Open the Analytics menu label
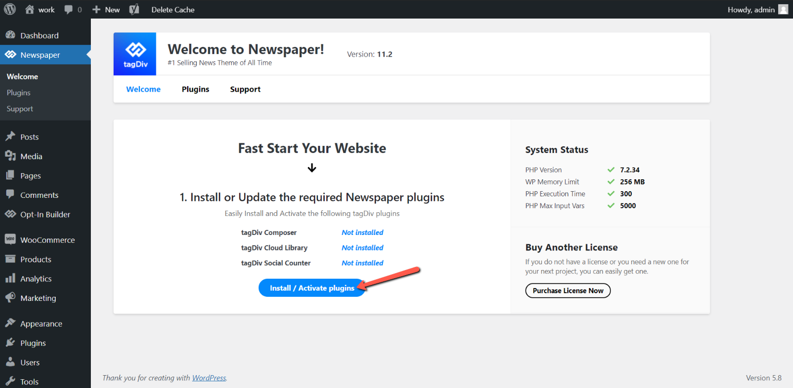The image size is (793, 388). coord(36,279)
